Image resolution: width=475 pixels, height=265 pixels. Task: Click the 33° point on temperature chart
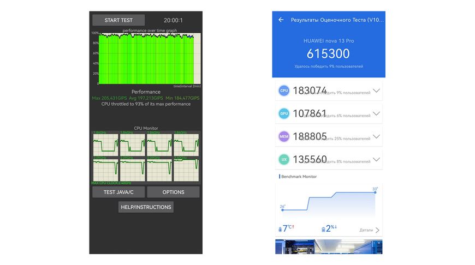click(x=375, y=192)
